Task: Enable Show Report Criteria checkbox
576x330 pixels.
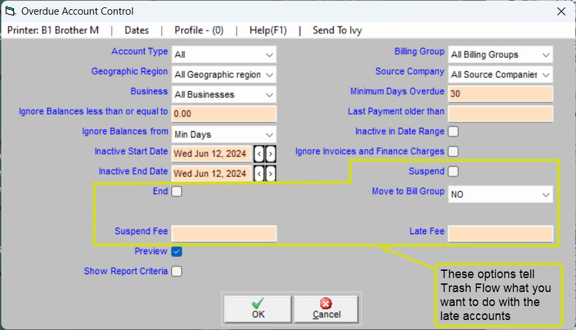Action: [x=176, y=271]
